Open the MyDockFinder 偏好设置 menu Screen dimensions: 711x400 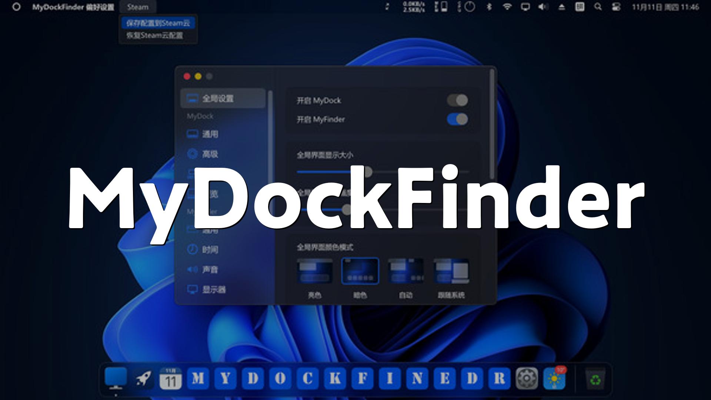pyautogui.click(x=73, y=7)
